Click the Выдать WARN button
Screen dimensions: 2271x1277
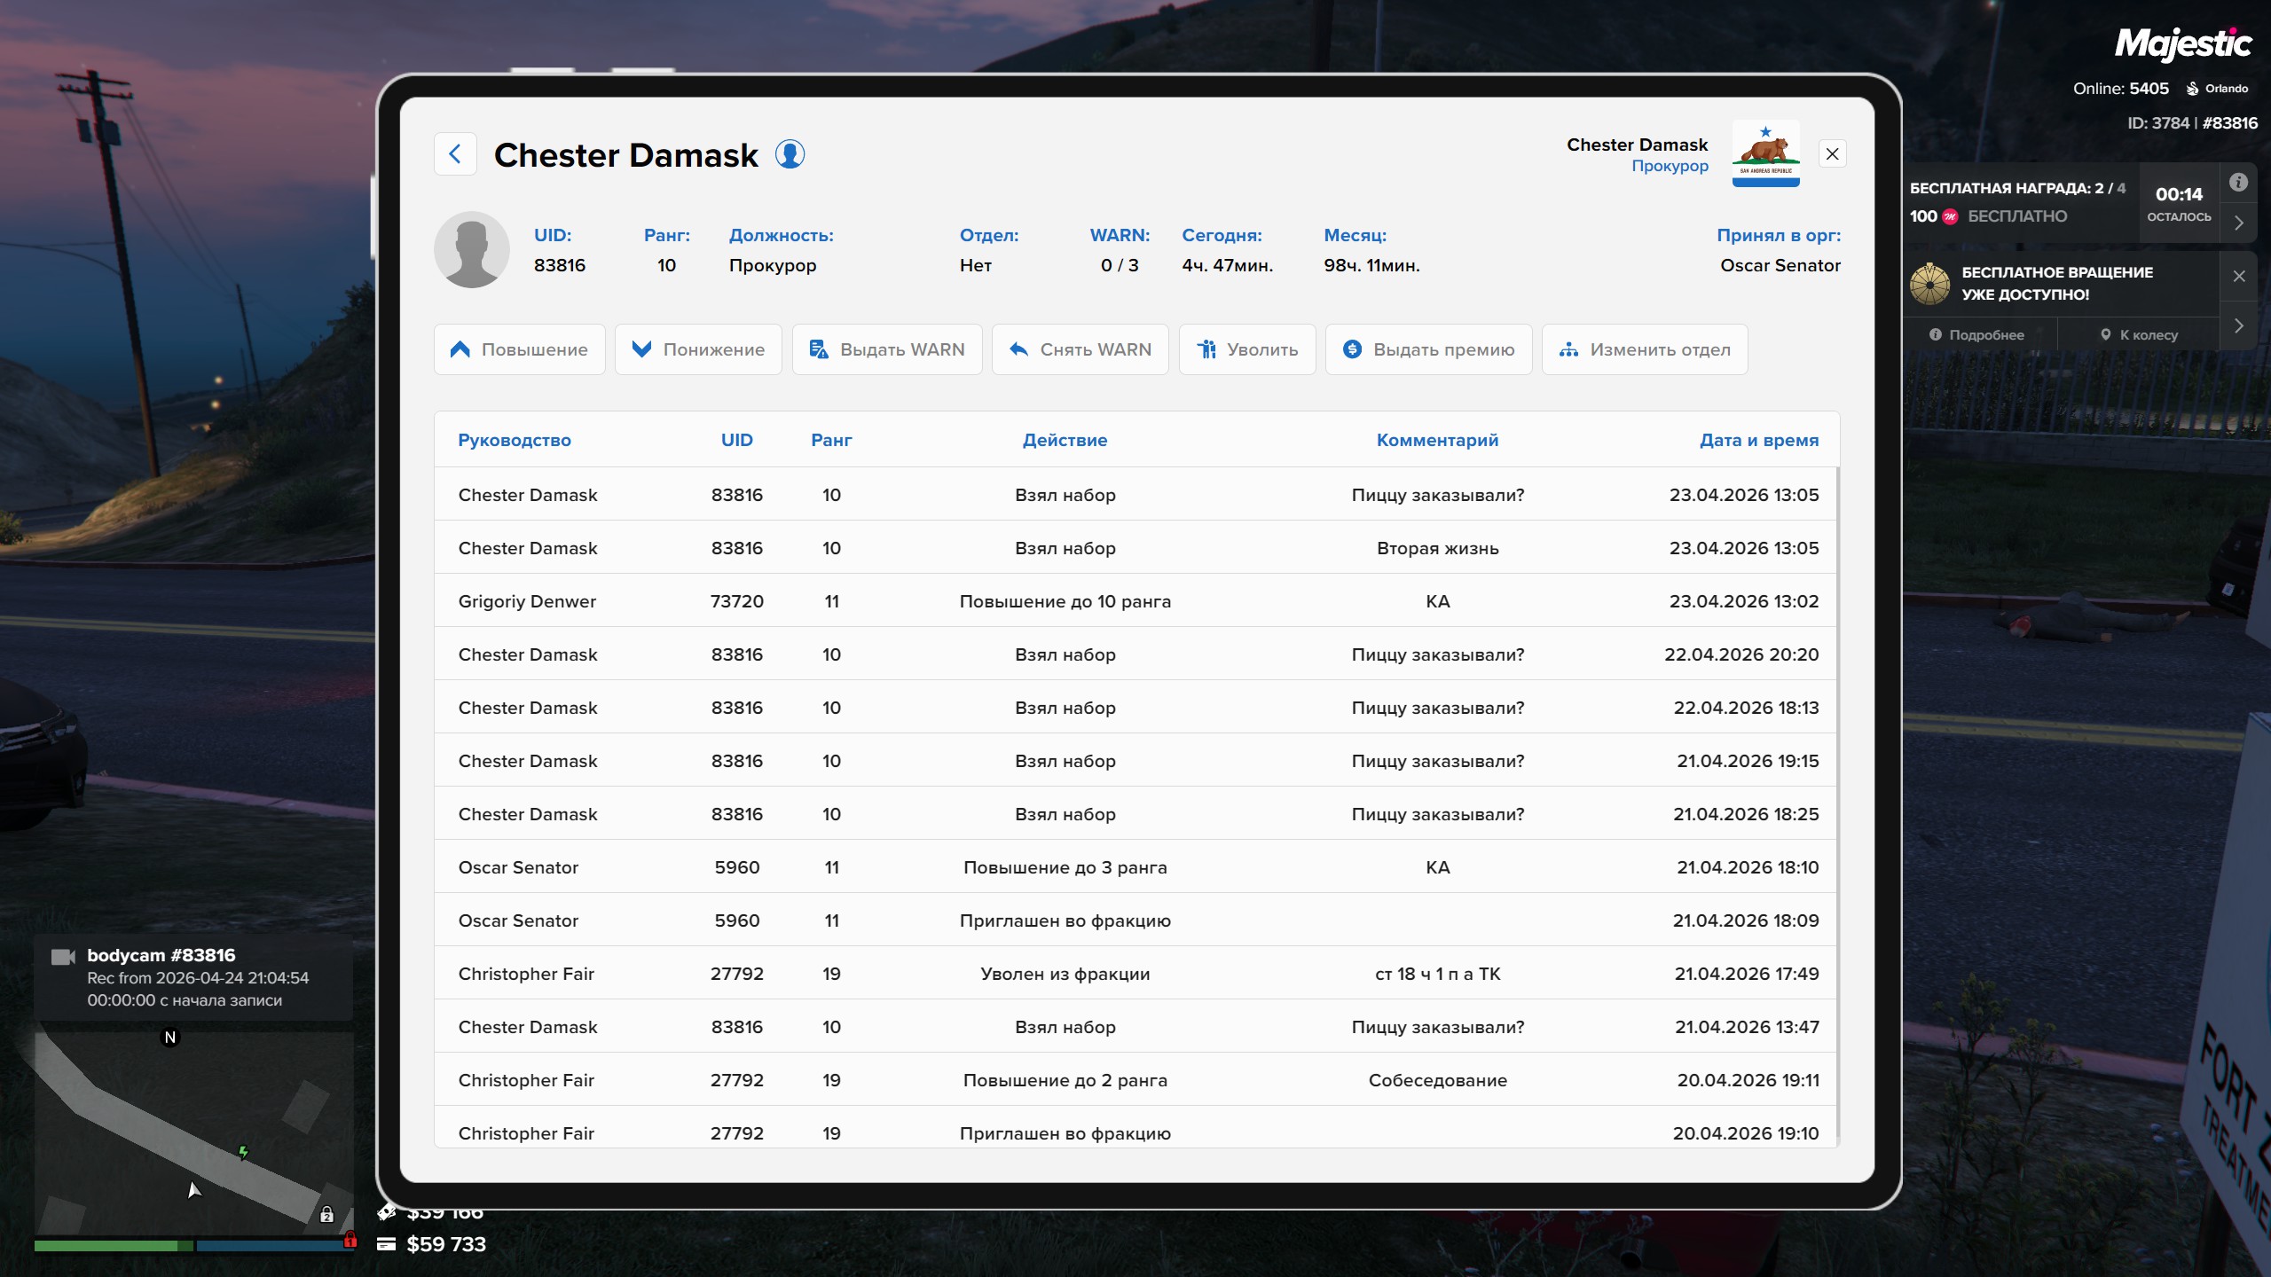[887, 349]
